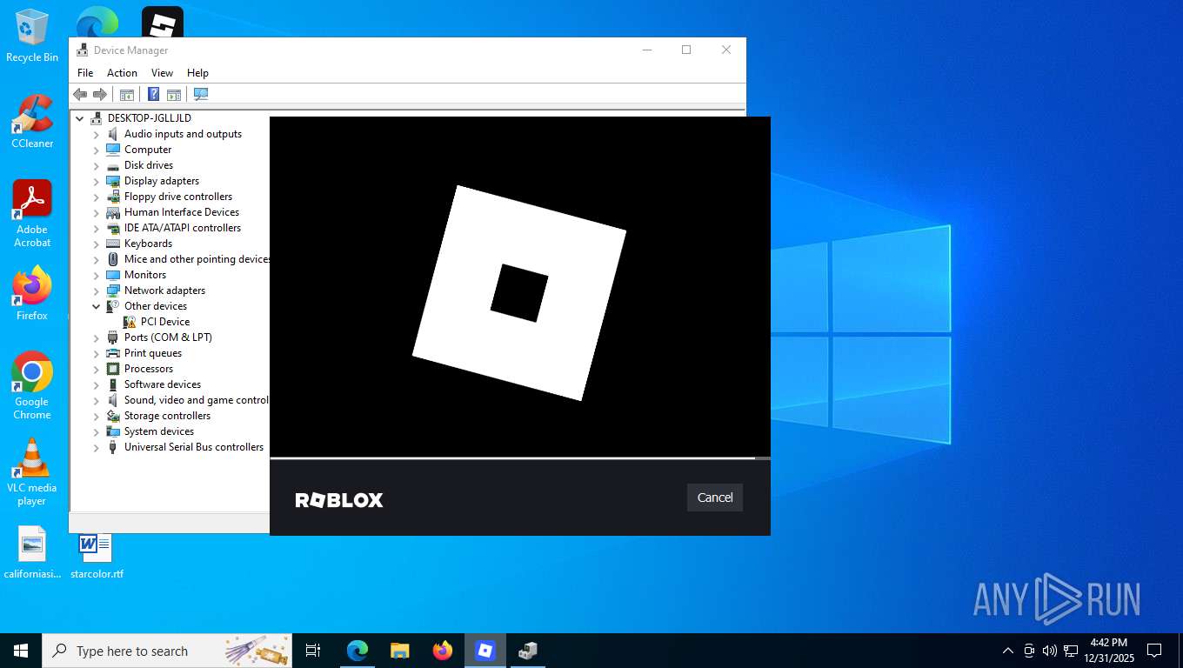Viewport: 1183px width, 668px height.
Task: Expand the Ports (COM & LPT) arrow
Action: 97,337
